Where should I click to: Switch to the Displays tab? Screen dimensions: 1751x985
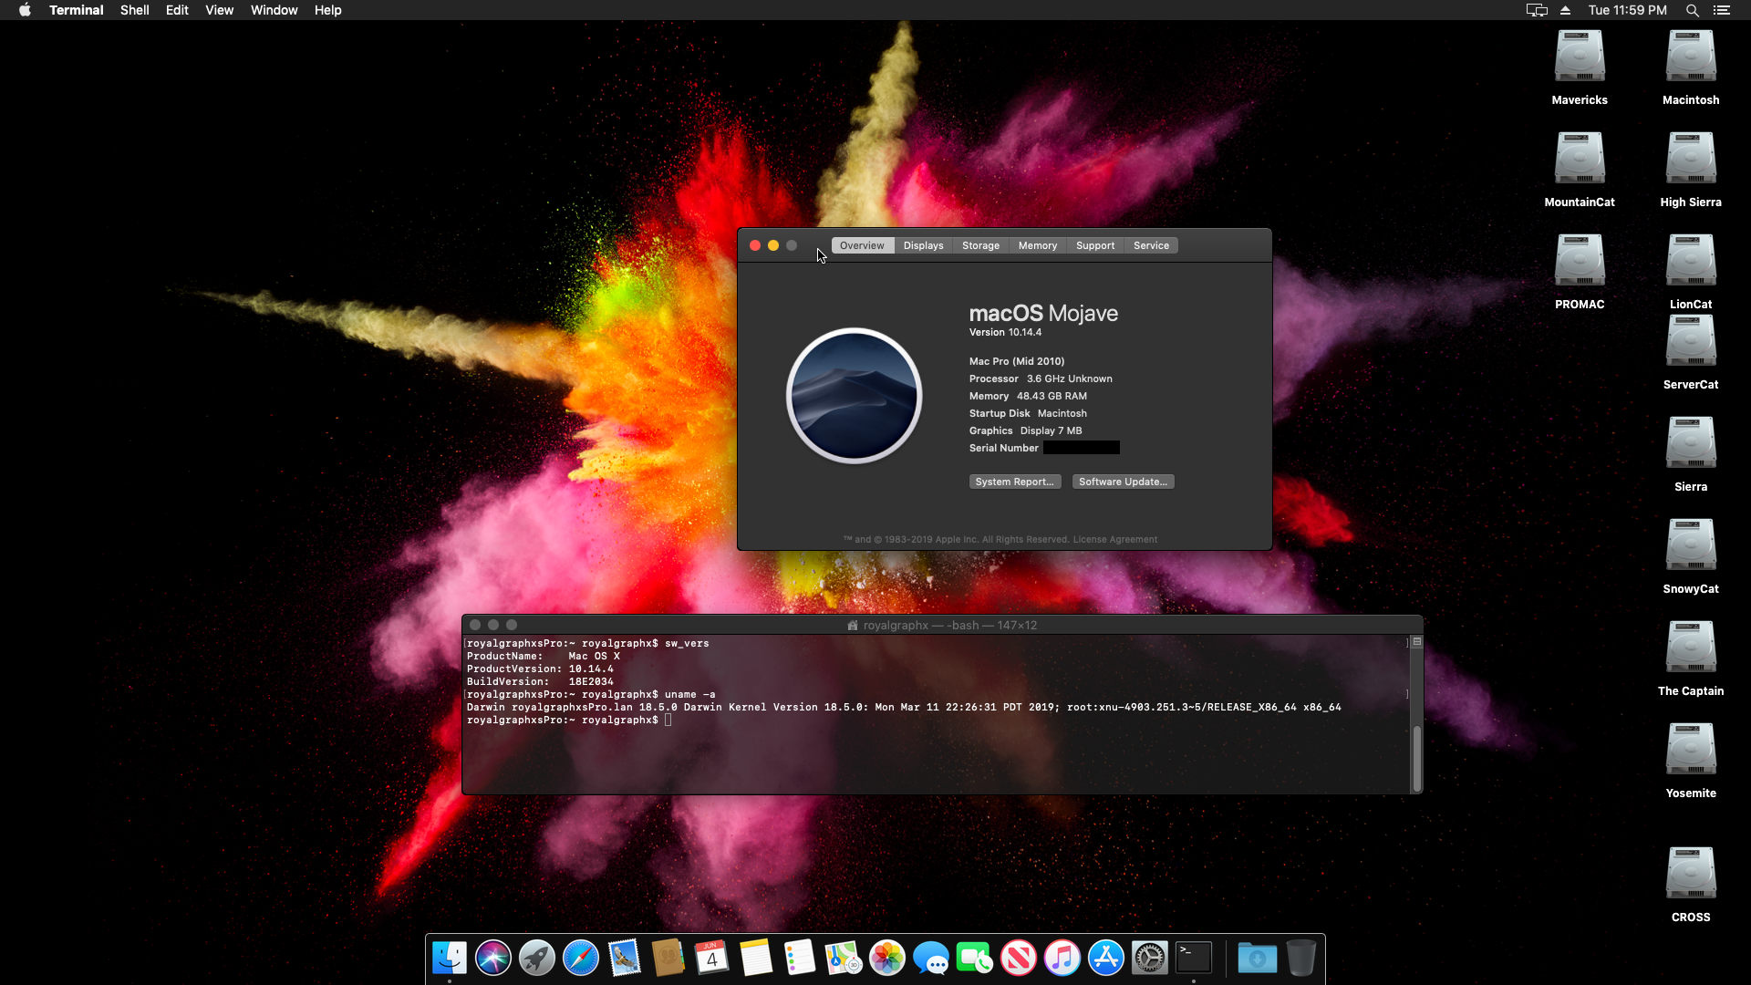click(923, 245)
